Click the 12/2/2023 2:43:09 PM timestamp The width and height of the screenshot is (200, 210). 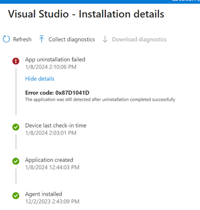coord(52,202)
